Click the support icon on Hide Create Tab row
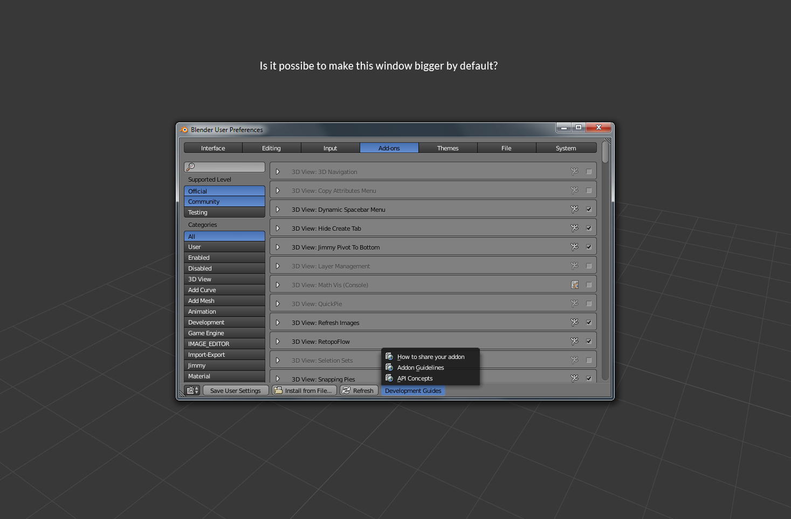Image resolution: width=791 pixels, height=519 pixels. [575, 228]
